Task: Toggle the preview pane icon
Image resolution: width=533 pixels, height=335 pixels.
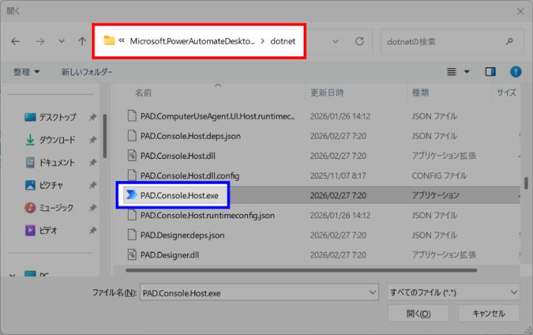Action: coord(490,71)
